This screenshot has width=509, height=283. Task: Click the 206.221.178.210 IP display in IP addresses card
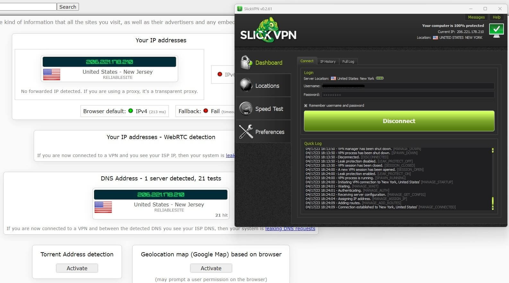(x=109, y=62)
